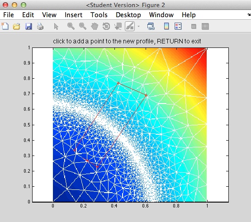The height and width of the screenshot is (222, 251).
Task: Open the View menu
Action: tap(49, 15)
